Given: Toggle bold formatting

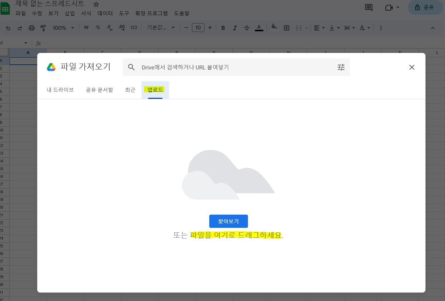Looking at the screenshot, I should click(223, 28).
